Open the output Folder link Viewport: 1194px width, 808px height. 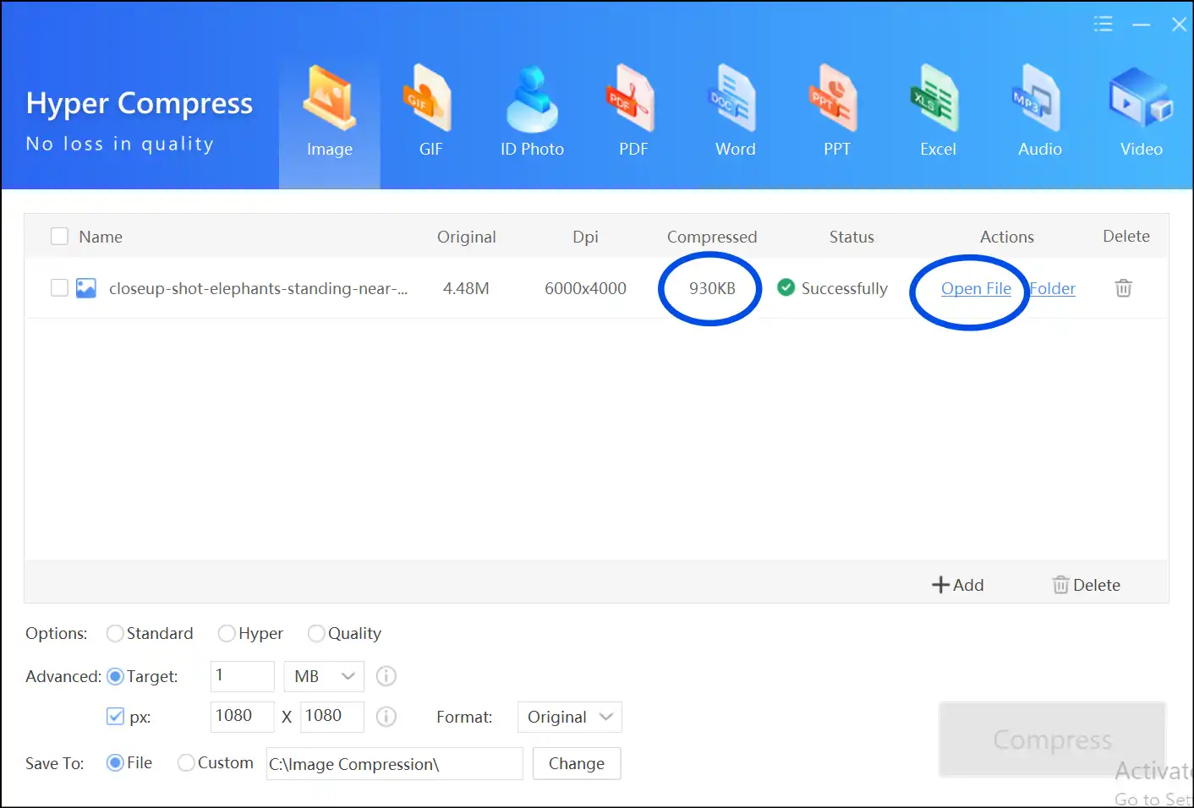click(1053, 288)
